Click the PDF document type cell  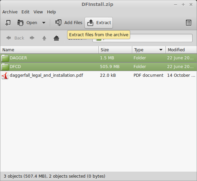tap(148, 75)
